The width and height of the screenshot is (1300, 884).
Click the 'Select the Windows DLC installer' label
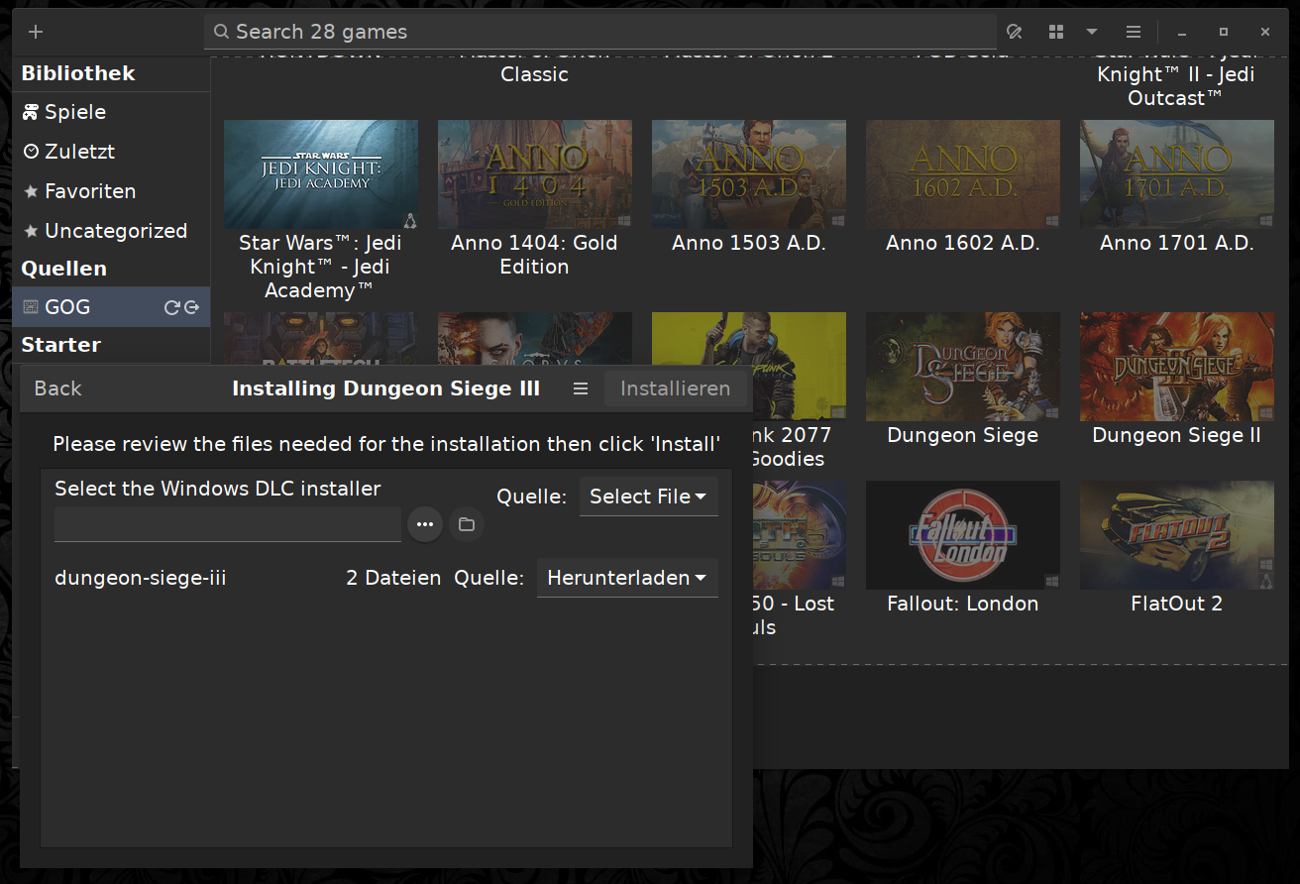[x=218, y=488]
